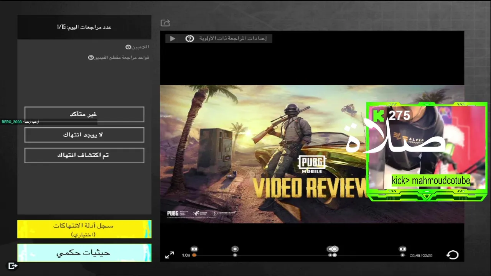Image resolution: width=491 pixels, height=276 pixels.
Task: Click the kick> mahmoudcotube label
Action: 431,181
